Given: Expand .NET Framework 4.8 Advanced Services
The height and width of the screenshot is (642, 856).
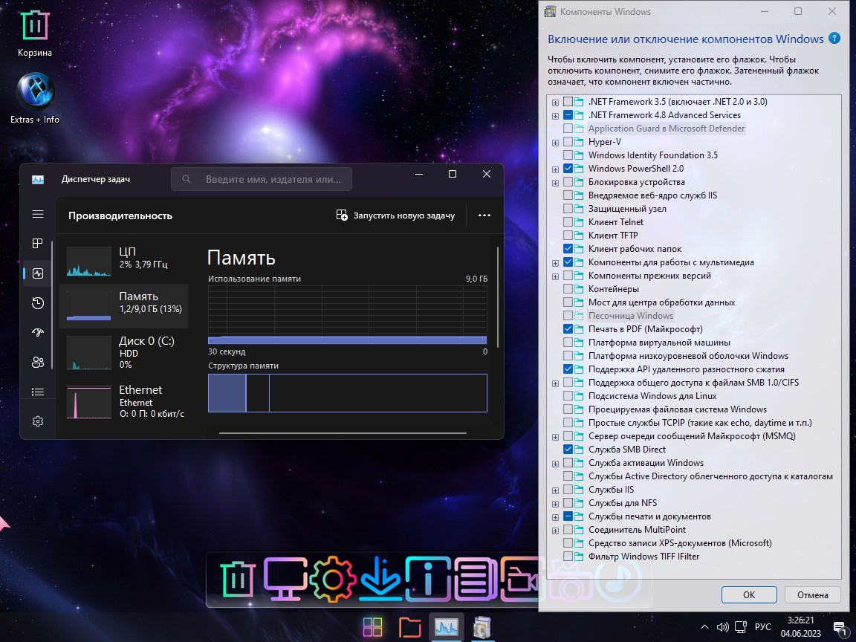Looking at the screenshot, I should [x=555, y=116].
